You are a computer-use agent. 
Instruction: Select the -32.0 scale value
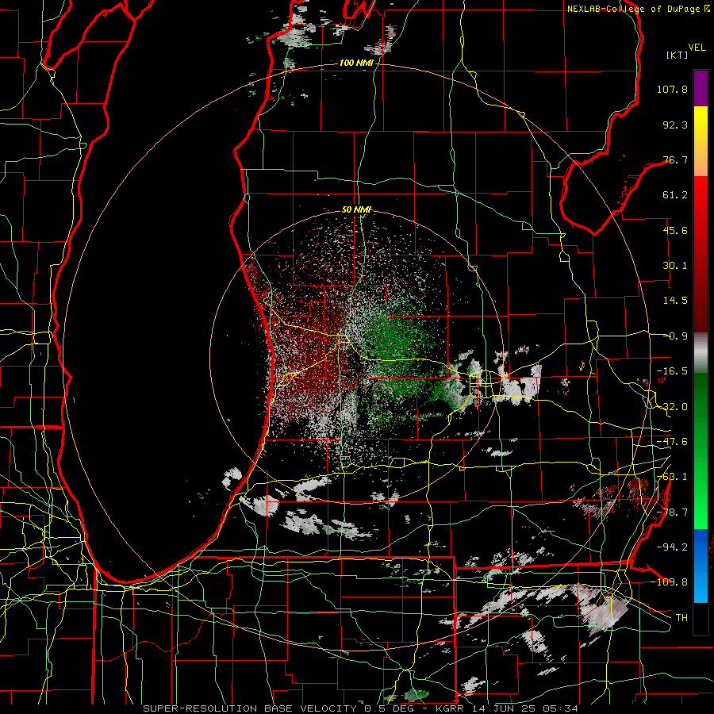pyautogui.click(x=672, y=407)
